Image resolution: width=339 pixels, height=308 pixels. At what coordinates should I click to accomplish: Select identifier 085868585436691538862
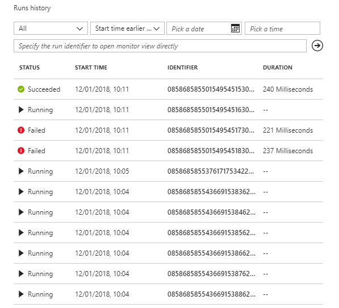211,294
